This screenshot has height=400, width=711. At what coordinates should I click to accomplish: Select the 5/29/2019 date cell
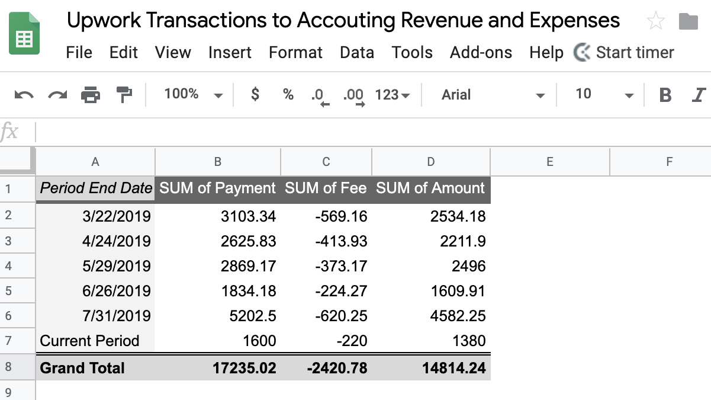click(95, 266)
